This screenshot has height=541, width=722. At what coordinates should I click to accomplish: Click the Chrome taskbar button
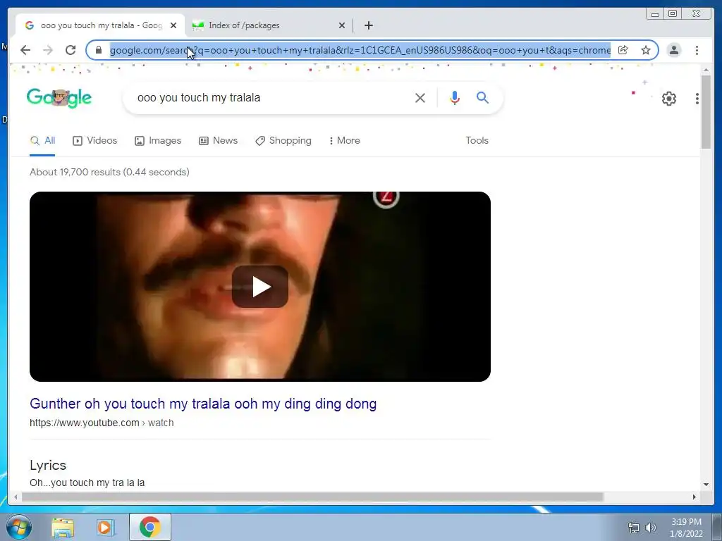[150, 527]
